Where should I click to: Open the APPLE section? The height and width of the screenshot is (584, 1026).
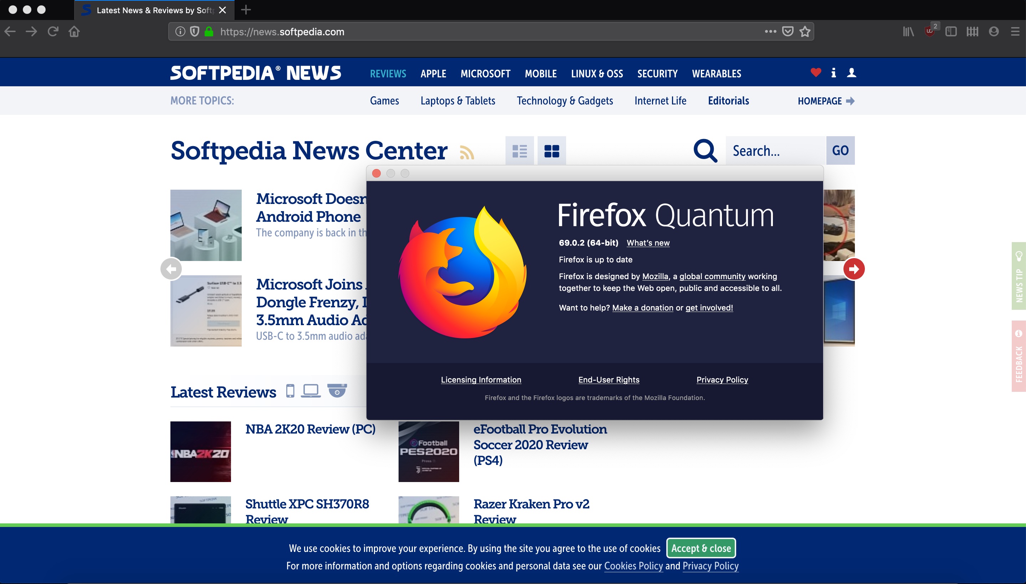click(434, 74)
